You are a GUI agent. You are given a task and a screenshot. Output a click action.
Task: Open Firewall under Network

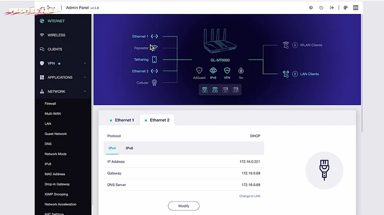coord(50,104)
